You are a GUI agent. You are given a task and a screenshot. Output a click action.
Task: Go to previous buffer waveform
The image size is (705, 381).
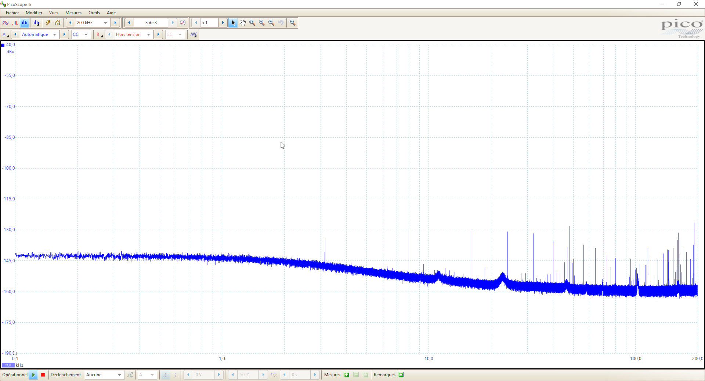click(x=129, y=23)
